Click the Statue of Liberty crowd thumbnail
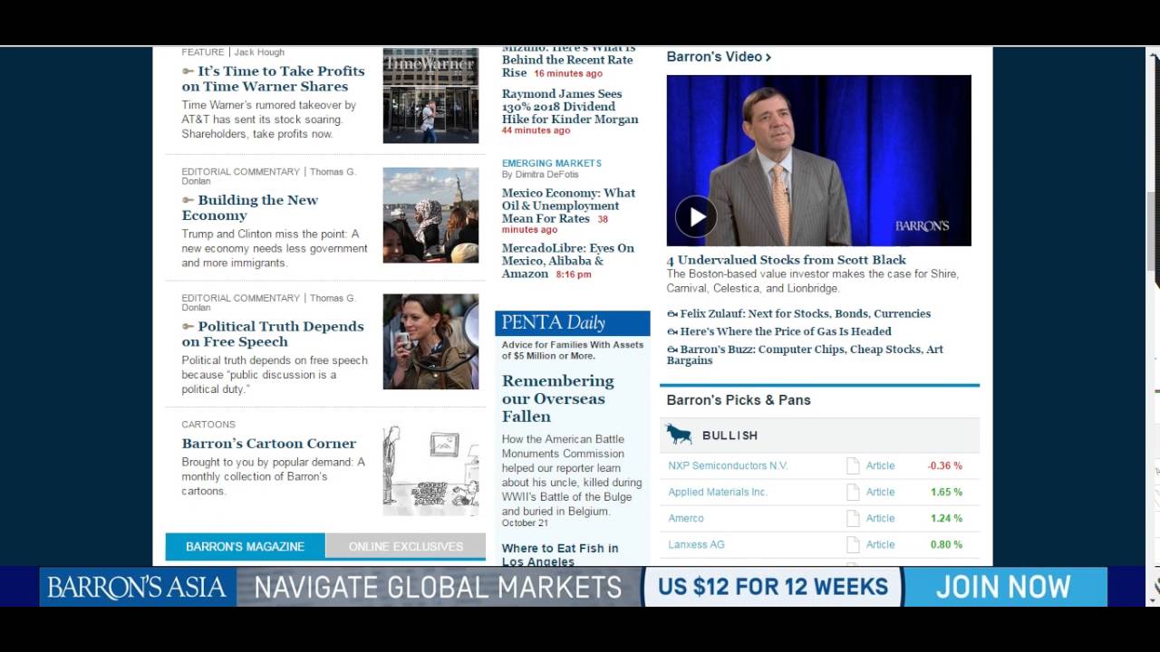1160x652 pixels. pyautogui.click(x=430, y=216)
